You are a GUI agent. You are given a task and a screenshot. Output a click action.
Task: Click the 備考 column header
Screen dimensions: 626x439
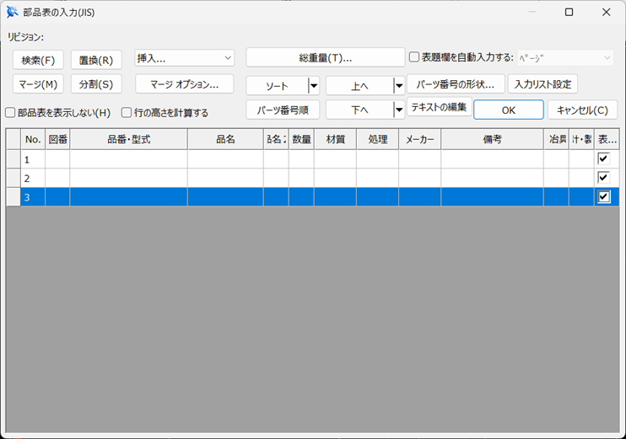point(492,139)
